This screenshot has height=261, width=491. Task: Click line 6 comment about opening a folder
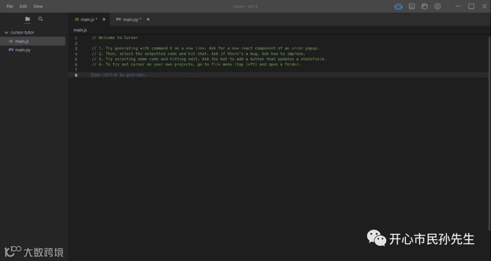196,64
